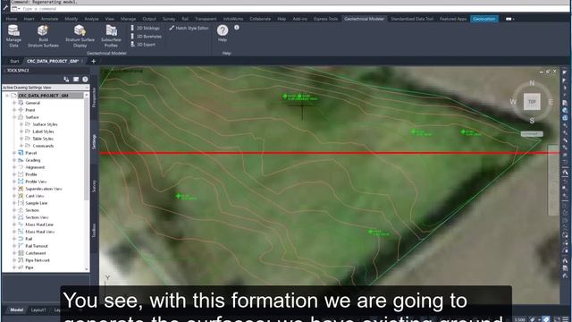Expand the Point tree node
Screen dimensions: 572x322
pos(14,110)
